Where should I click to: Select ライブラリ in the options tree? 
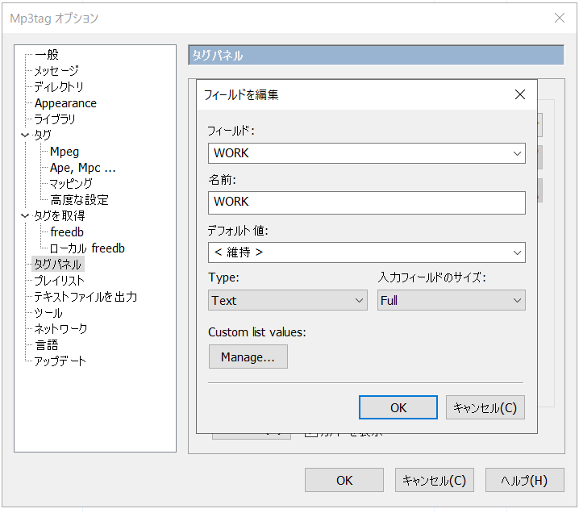coord(55,119)
